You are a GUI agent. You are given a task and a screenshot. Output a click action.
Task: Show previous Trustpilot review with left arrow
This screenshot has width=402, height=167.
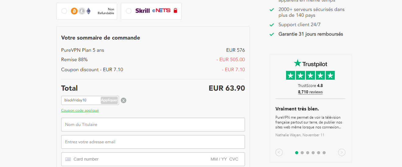coord(279,152)
